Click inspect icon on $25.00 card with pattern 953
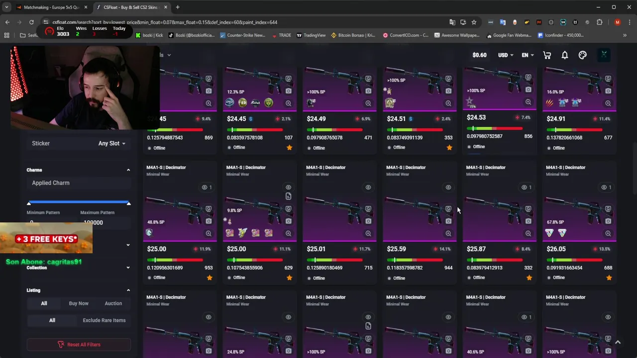The width and height of the screenshot is (637, 358). (x=209, y=209)
